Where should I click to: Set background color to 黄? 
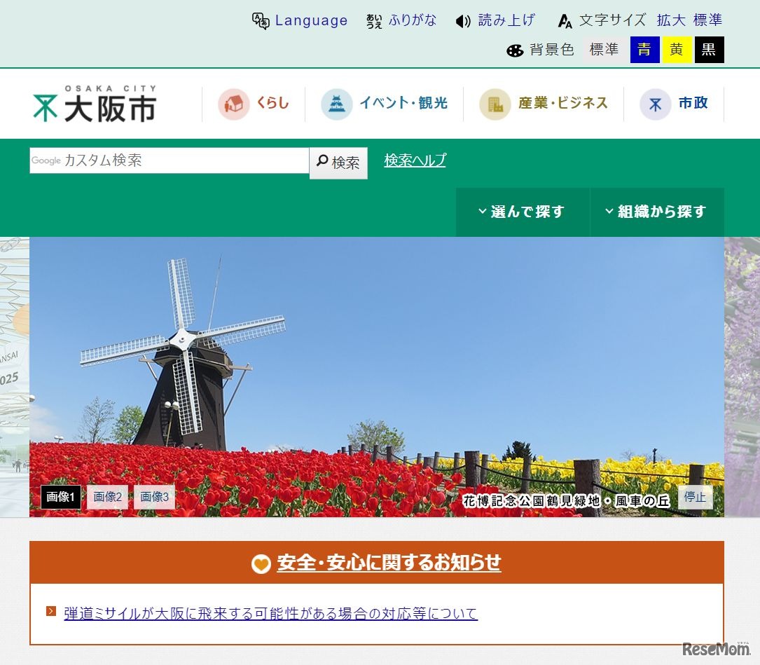(676, 49)
